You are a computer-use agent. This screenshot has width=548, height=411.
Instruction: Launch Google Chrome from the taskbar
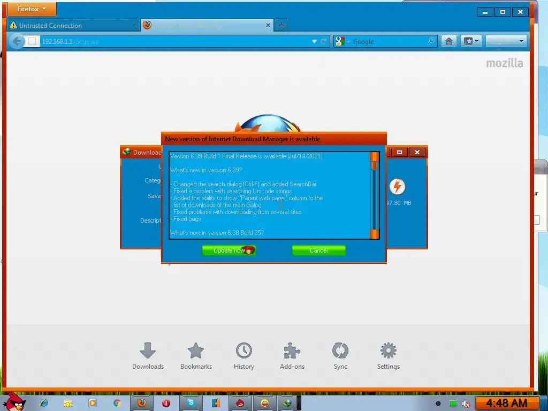pos(117,404)
